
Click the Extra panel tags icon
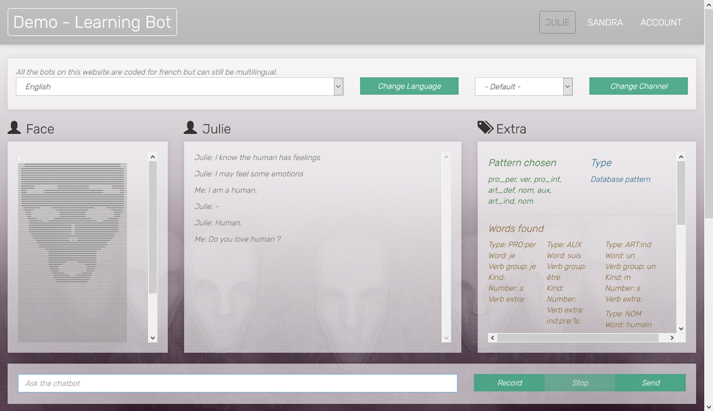pyautogui.click(x=485, y=128)
